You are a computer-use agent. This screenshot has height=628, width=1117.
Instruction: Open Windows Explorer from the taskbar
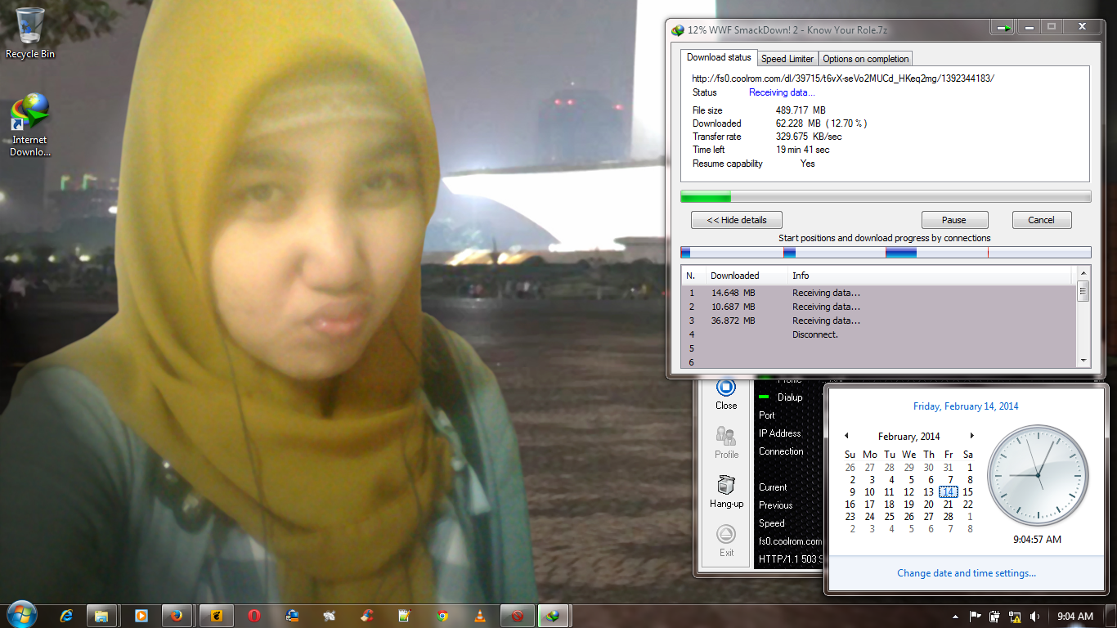101,616
